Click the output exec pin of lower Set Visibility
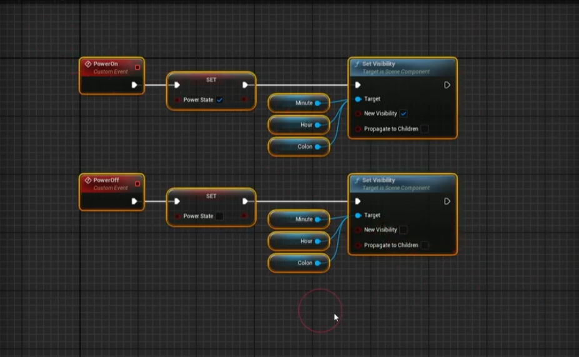This screenshot has width=579, height=357. tap(447, 201)
